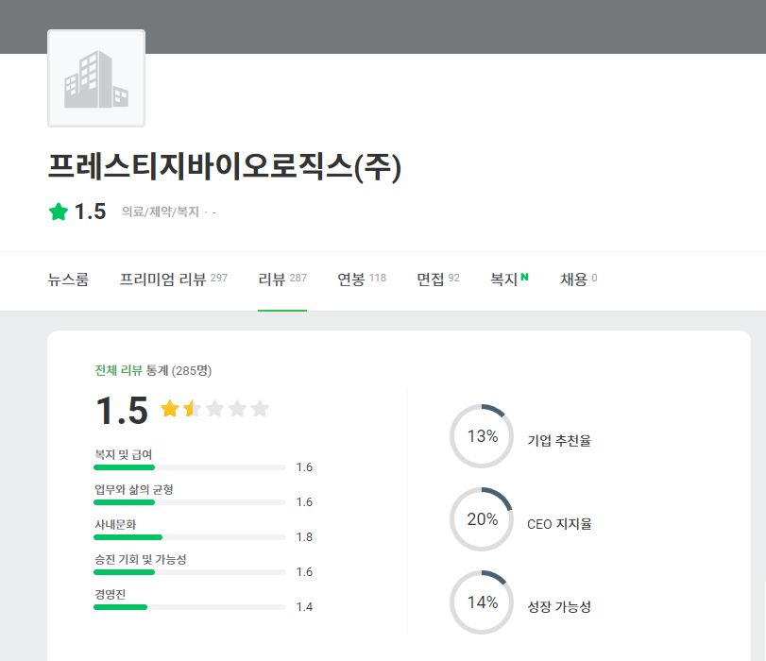Select the 리뷰 tab
Image resolution: width=766 pixels, height=661 pixels.
point(282,279)
